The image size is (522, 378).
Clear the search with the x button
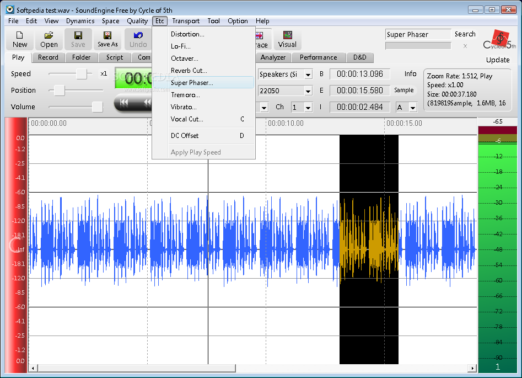465,46
